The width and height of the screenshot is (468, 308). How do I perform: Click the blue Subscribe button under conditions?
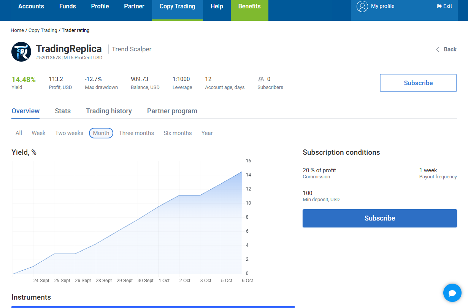pyautogui.click(x=380, y=218)
